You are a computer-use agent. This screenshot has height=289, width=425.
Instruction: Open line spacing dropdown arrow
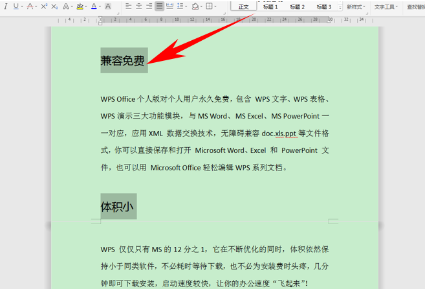click(x=186, y=6)
